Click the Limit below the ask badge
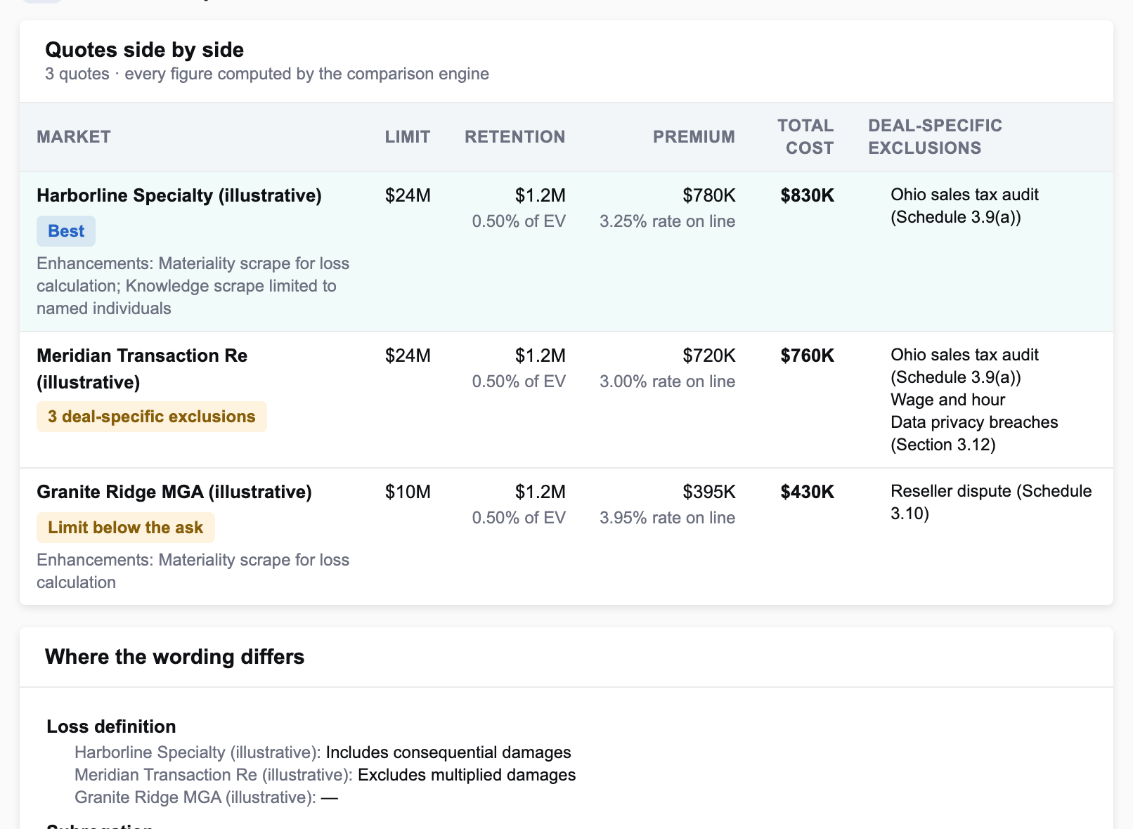1133x829 pixels. coord(126,528)
